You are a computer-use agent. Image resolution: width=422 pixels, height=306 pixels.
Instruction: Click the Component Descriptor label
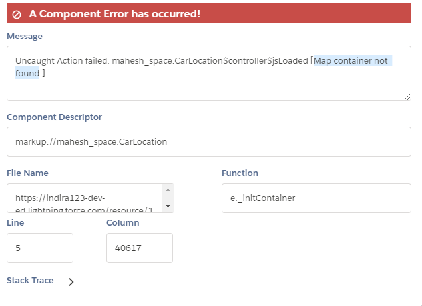(54, 117)
